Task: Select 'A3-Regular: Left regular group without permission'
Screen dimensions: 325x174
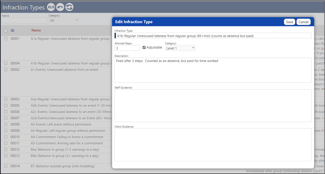Action: (68, 131)
